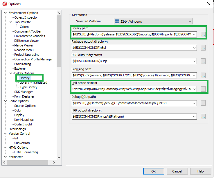
Task: Collapse the Delphi Options tree node
Action: [11, 73]
